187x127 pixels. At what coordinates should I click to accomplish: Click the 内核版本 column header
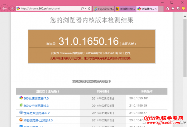pyautogui.click(x=146, y=91)
